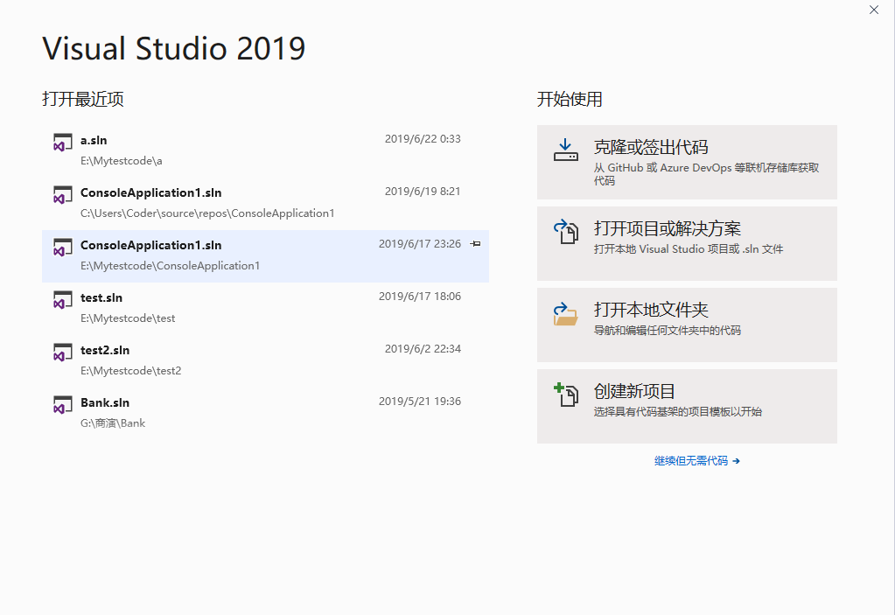The image size is (895, 615).
Task: Click the solution icon for the highlighted ConsoleApplication1.sln
Action: (63, 248)
